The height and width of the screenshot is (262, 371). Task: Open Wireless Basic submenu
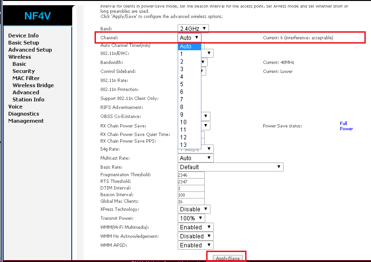(x=19, y=64)
